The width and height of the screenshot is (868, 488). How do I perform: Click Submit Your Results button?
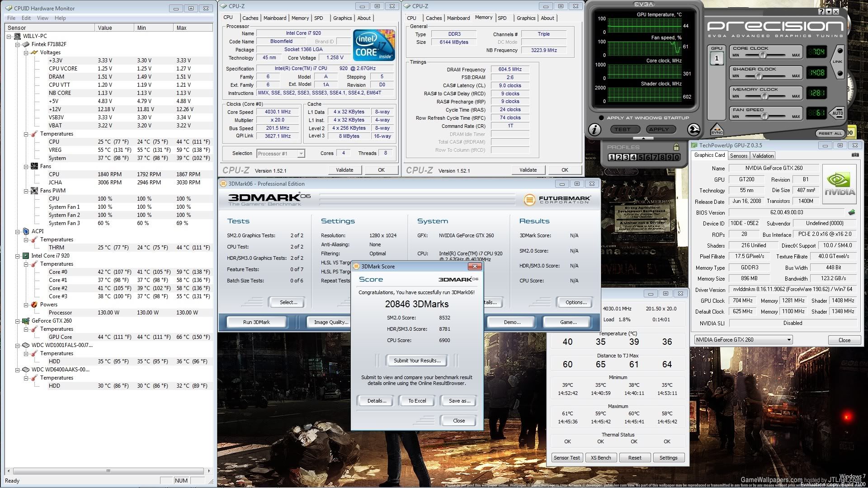417,361
